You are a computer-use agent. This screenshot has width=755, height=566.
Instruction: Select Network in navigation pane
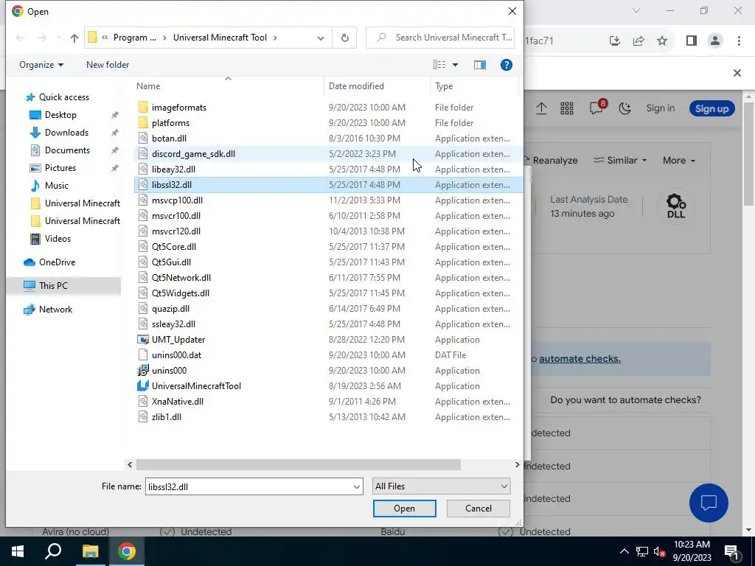[55, 310]
